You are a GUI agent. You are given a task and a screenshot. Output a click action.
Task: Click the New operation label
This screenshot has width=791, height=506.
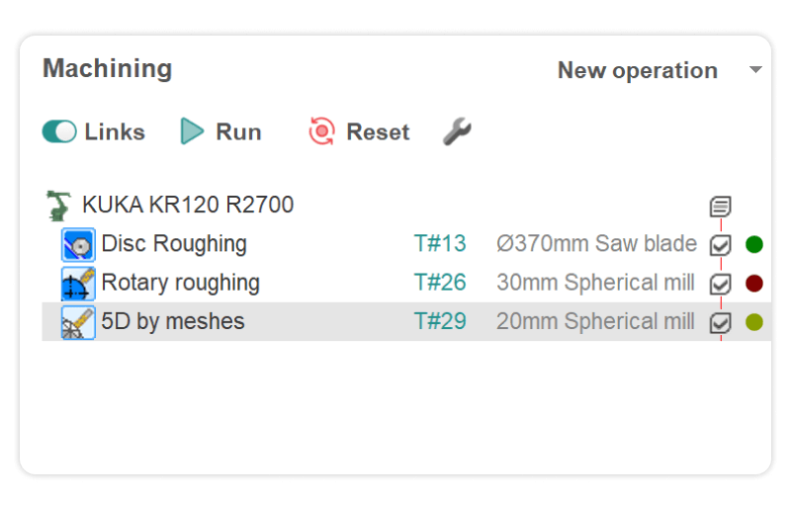coord(638,70)
